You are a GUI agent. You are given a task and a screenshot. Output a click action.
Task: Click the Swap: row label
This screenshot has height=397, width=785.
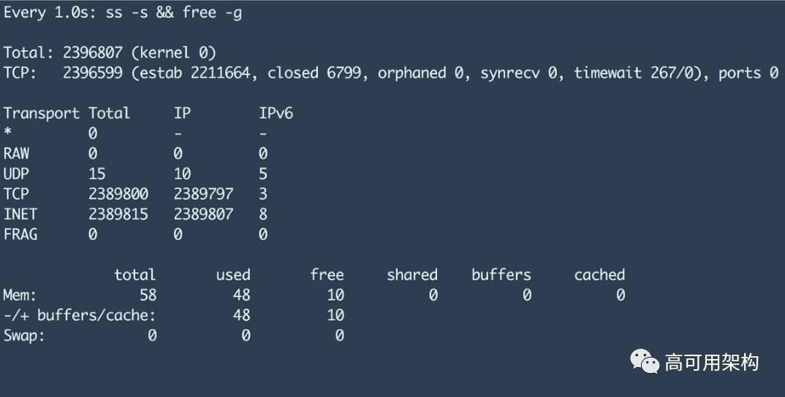coord(24,335)
